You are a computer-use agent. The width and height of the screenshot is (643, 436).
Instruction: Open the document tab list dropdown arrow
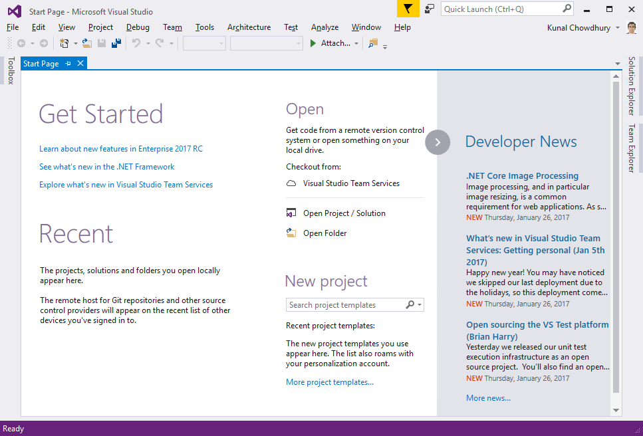(x=618, y=64)
